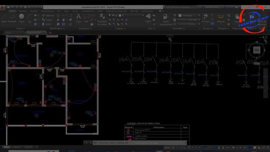270x152 pixels.
Task: Click the Insérer block tool
Action: click(148, 18)
